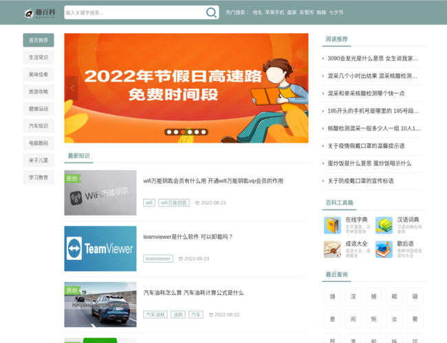Image resolution: width=447 pixels, height=343 pixels.
Task: Click the wifi万能钥匙 tag
Action: pos(174,202)
